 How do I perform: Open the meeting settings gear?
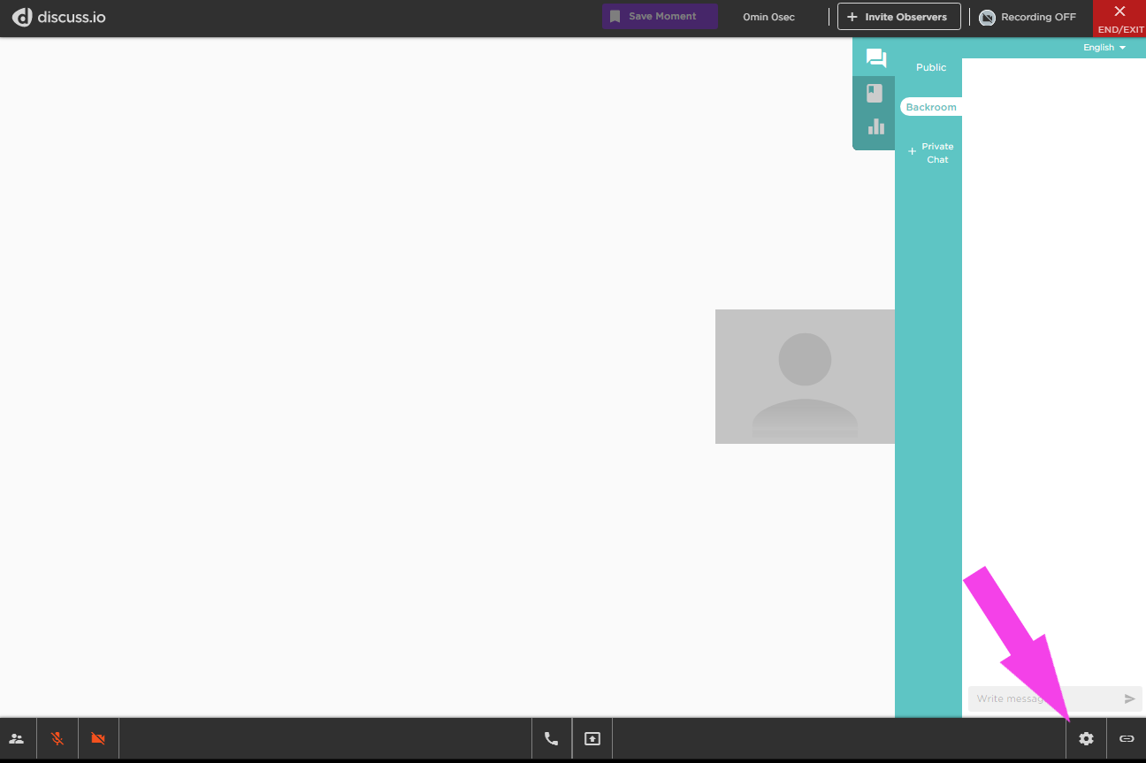pyautogui.click(x=1086, y=738)
